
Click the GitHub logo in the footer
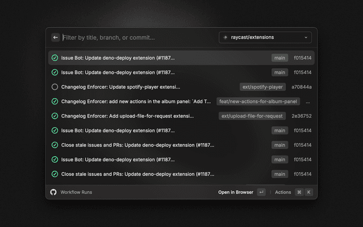[54, 192]
